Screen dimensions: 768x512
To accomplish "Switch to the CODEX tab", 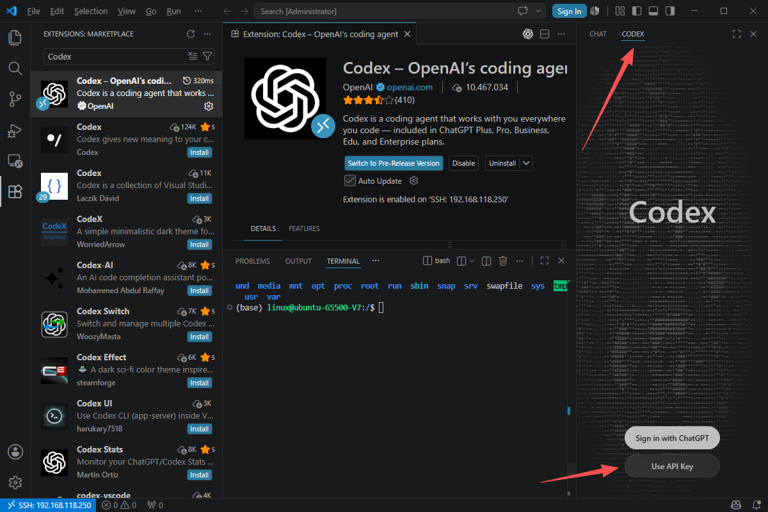I will pos(633,34).
